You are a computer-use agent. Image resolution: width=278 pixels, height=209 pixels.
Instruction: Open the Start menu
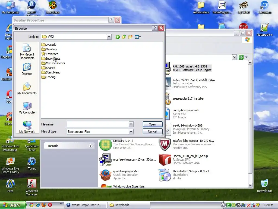13,205
